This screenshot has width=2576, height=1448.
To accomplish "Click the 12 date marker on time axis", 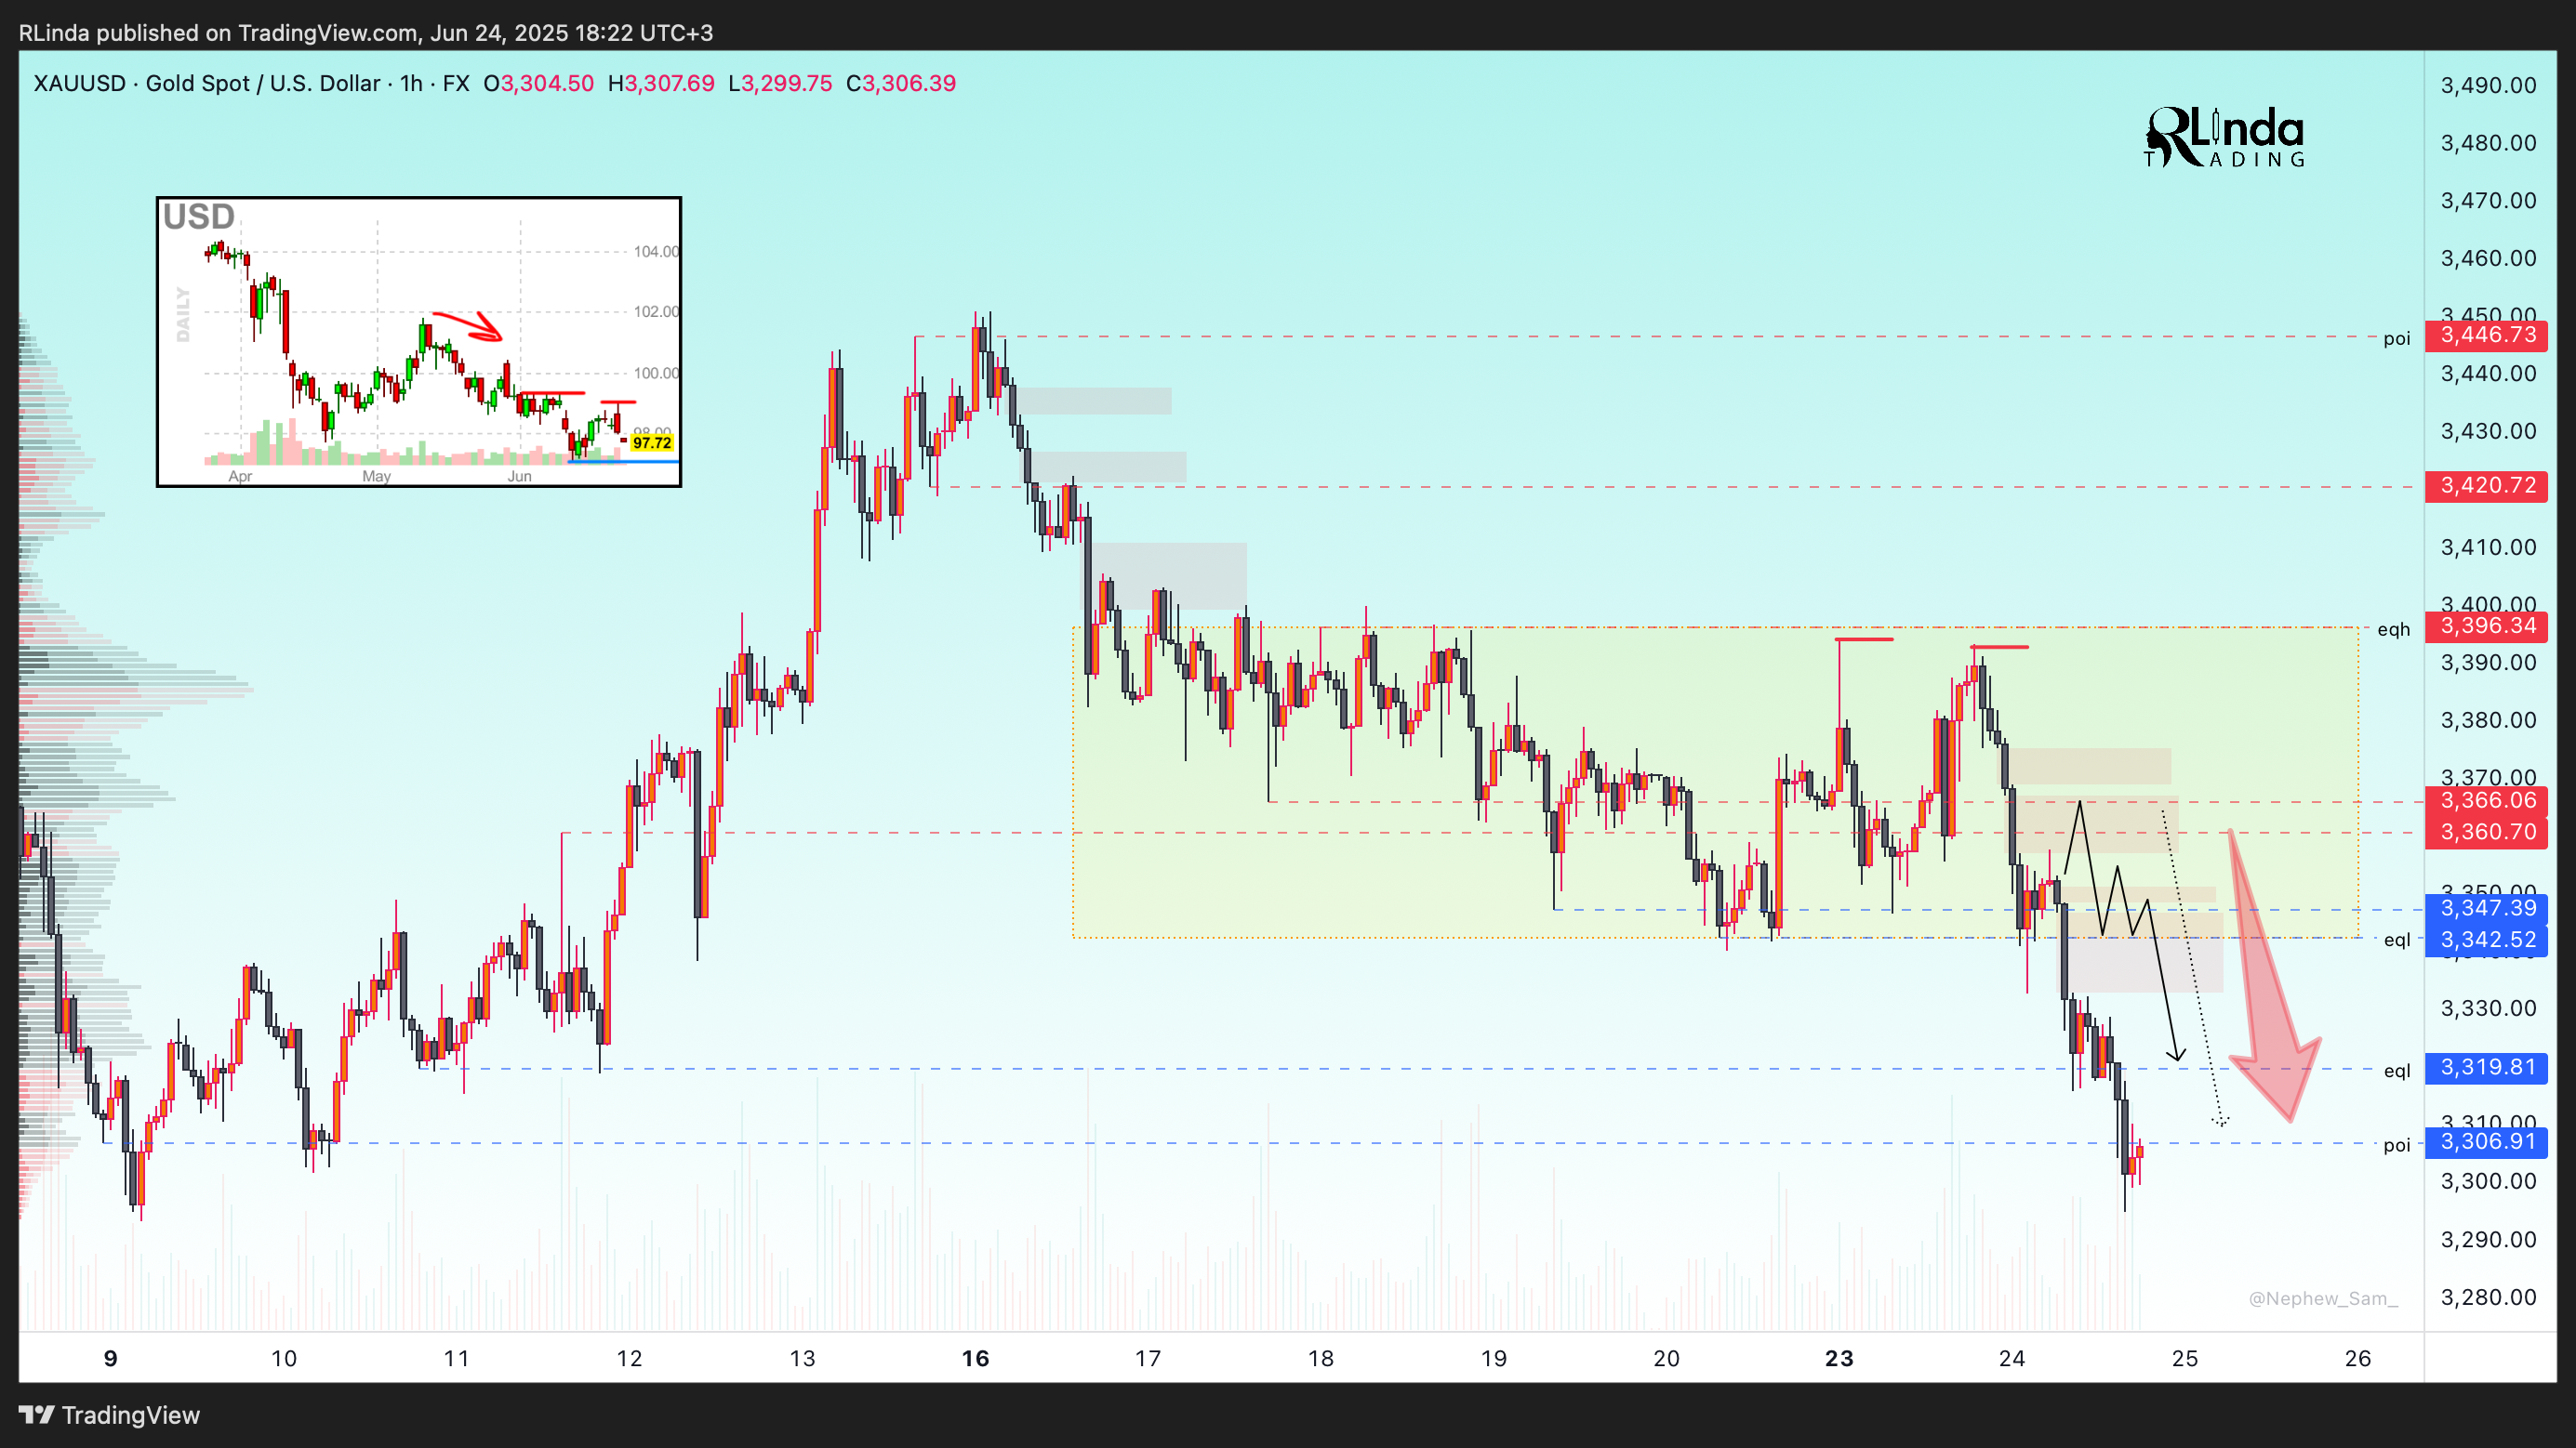I will pyautogui.click(x=629, y=1359).
